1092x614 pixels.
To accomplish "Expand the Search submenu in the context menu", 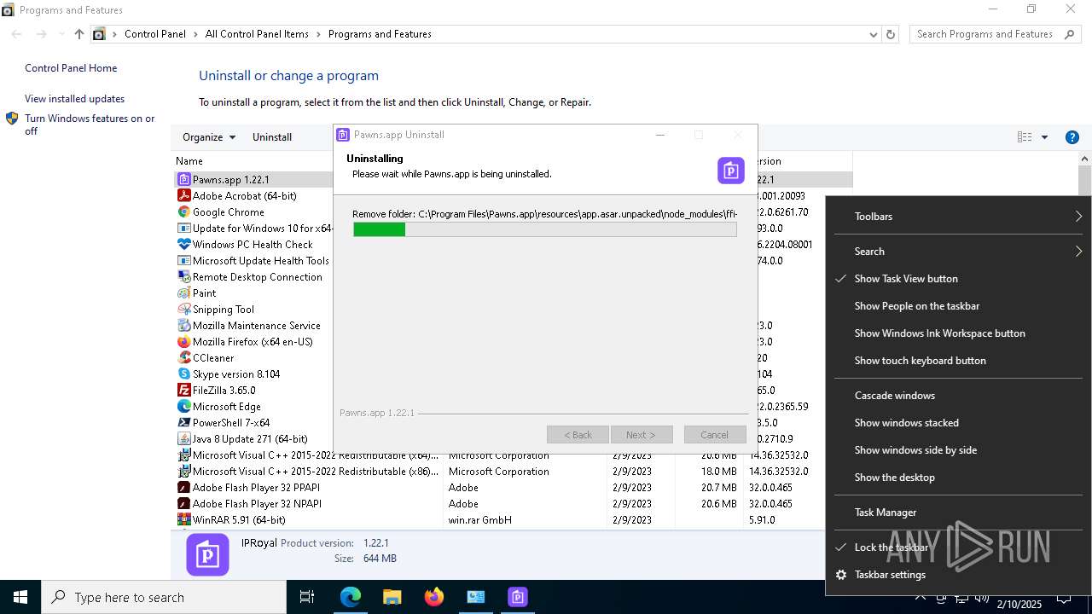I will (958, 252).
